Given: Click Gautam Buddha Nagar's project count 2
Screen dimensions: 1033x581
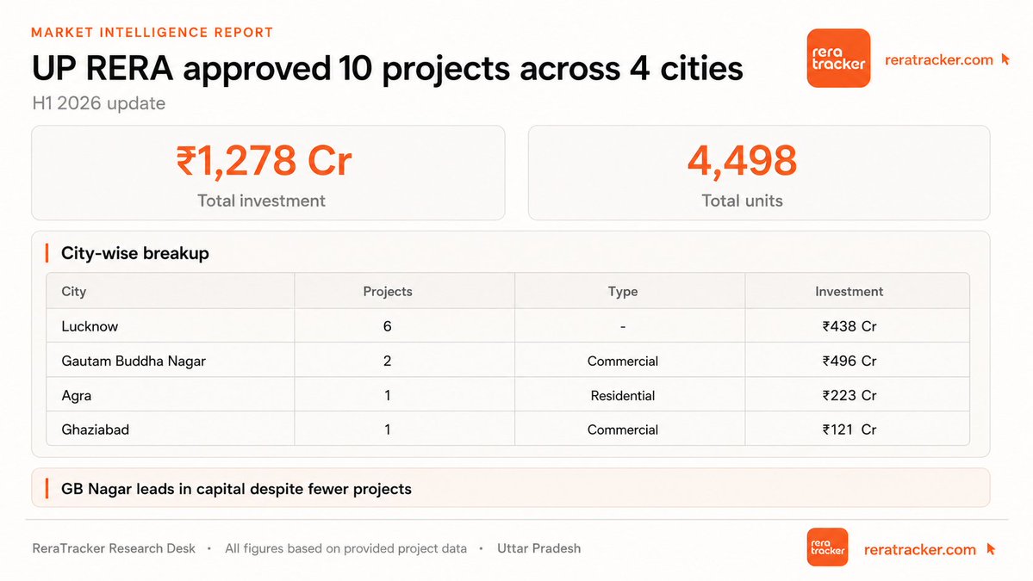Looking at the screenshot, I should 388,362.
